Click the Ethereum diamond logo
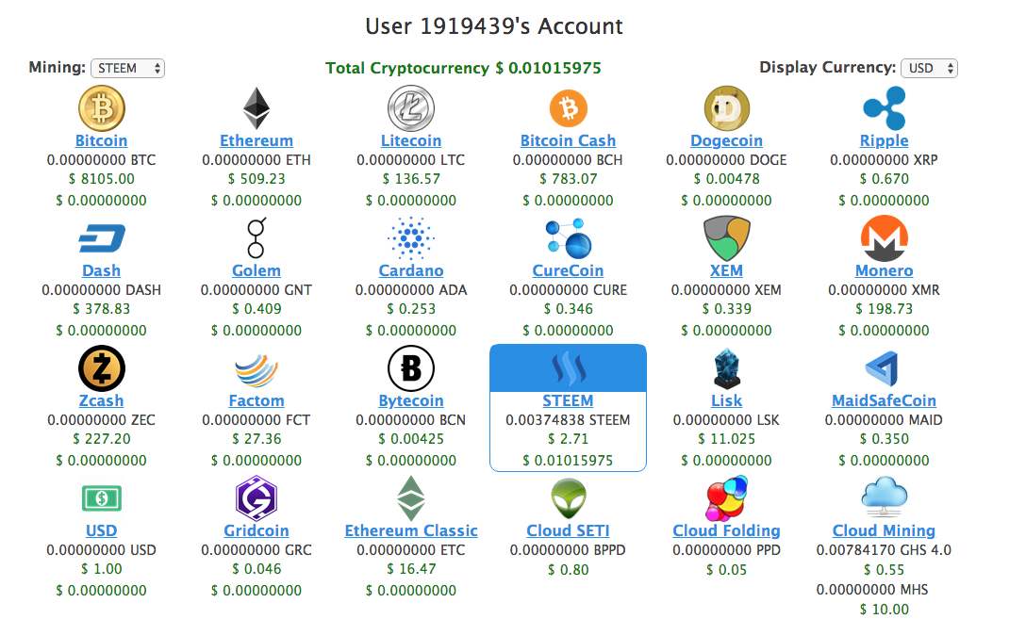The width and height of the screenshot is (1026, 619). (256, 108)
